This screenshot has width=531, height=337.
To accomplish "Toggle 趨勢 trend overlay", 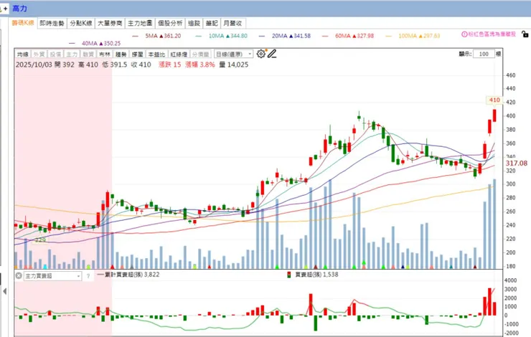I will (121, 54).
